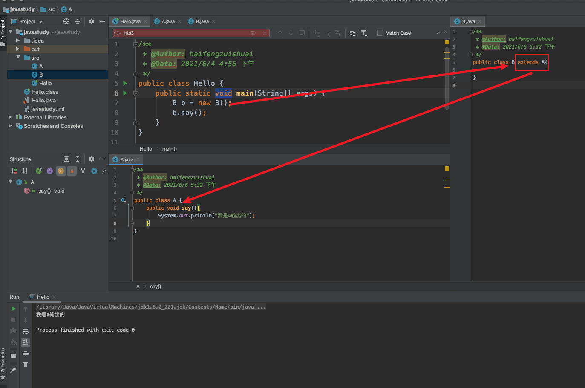Screen dimensions: 585x388
Task: Toggle sort by visibility in Structure
Action: click(x=14, y=171)
